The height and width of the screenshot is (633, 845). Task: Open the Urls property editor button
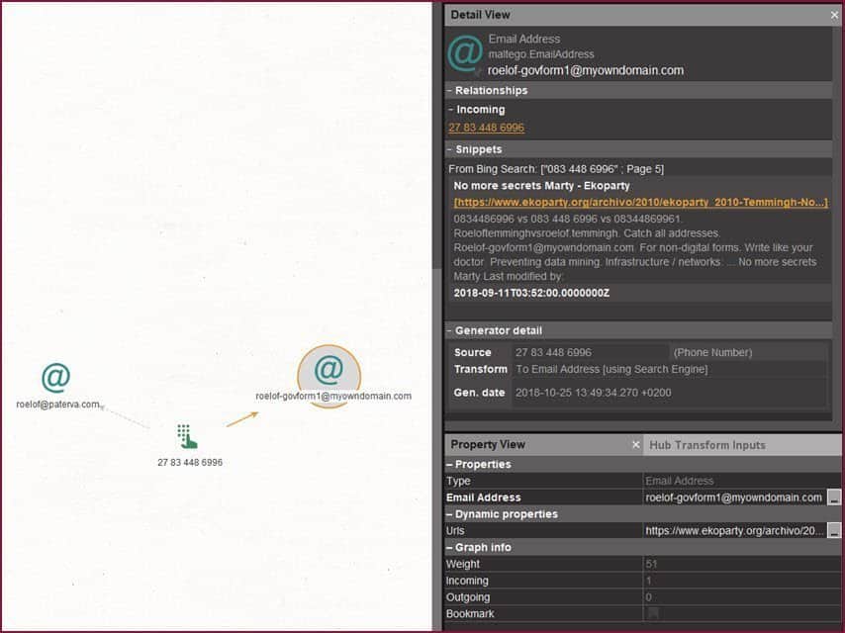pos(834,531)
